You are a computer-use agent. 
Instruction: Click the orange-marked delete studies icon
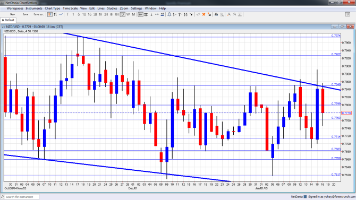point(209,14)
